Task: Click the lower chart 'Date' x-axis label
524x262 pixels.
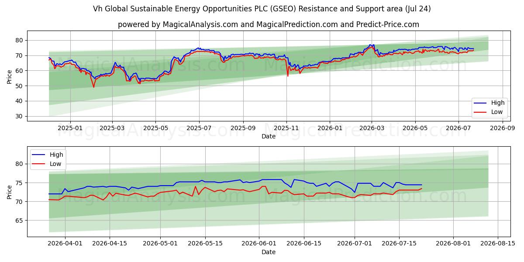Action: [x=269, y=252]
